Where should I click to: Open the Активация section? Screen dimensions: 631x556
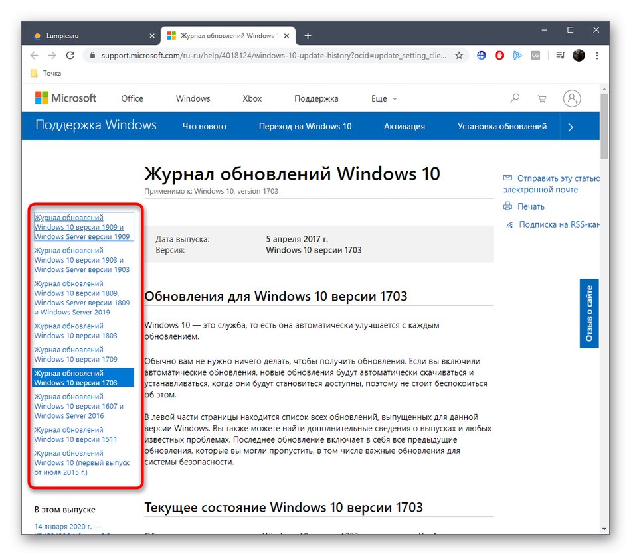coord(404,126)
